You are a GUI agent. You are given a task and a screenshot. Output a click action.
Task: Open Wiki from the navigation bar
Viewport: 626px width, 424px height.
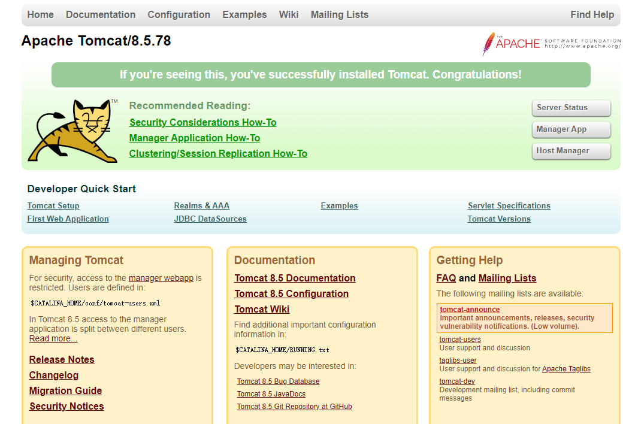[x=289, y=15]
